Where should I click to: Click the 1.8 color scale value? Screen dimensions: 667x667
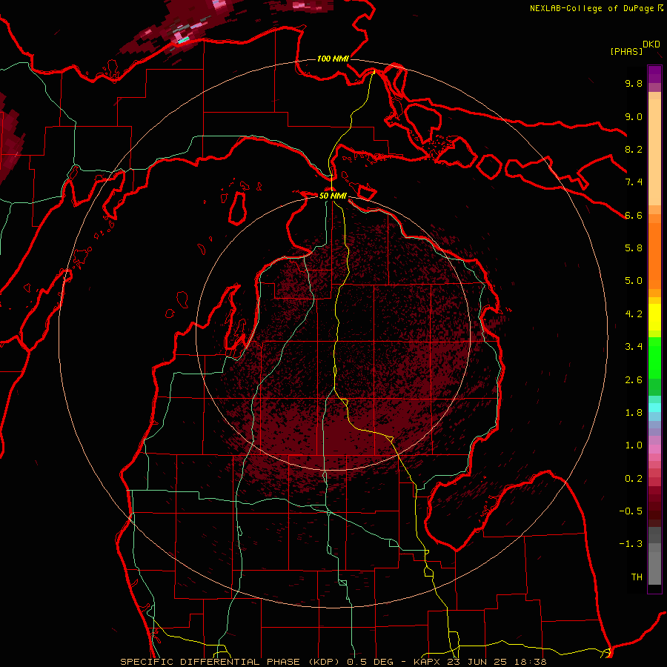point(634,413)
